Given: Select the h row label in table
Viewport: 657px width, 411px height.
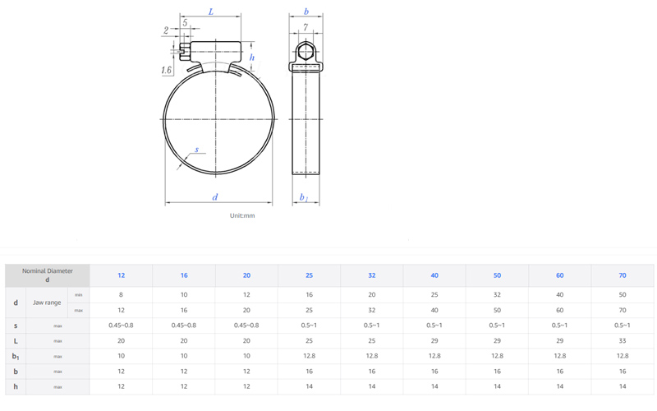Looking at the screenshot, I should click(x=16, y=386).
